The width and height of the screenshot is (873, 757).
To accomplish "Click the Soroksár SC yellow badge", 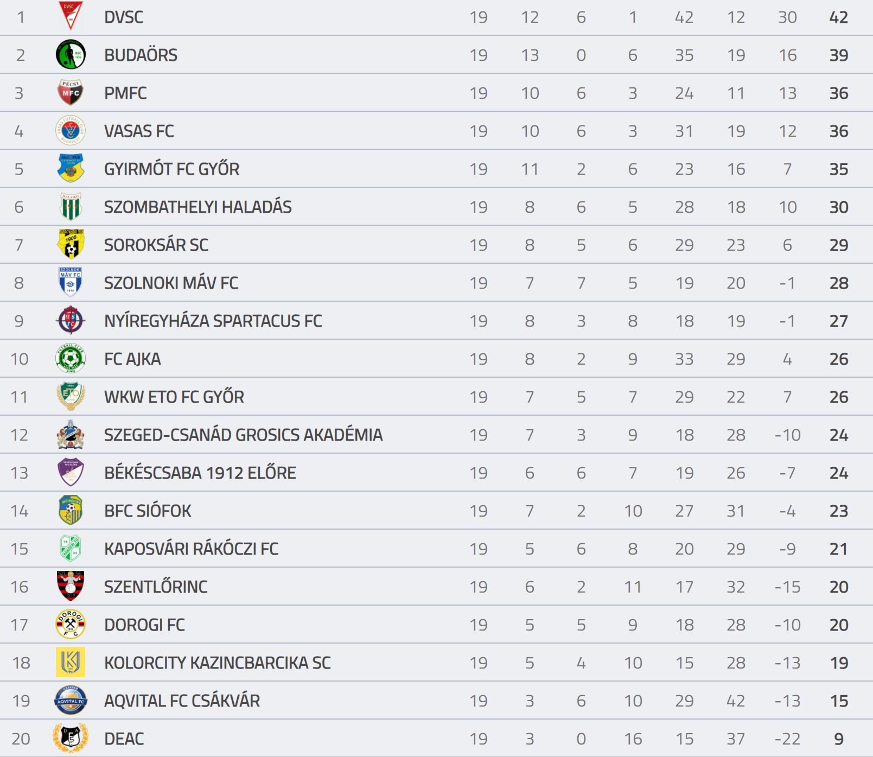I will click(71, 244).
